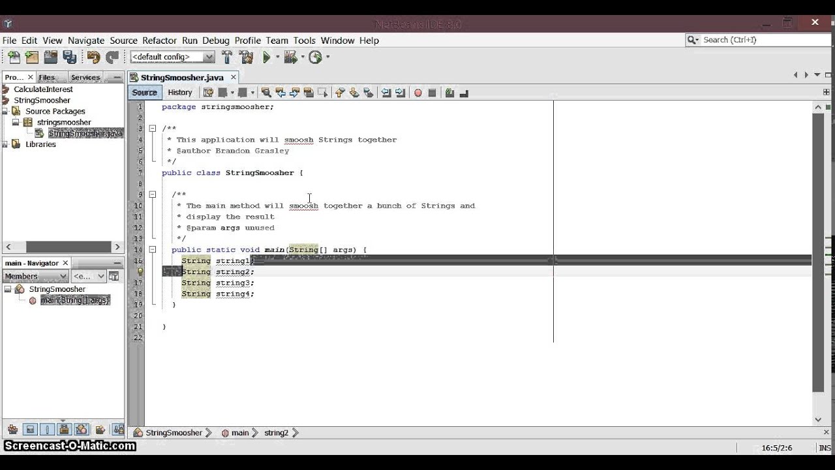835x470 pixels.
Task: Click the Clean and Build Project icon
Action: (246, 57)
